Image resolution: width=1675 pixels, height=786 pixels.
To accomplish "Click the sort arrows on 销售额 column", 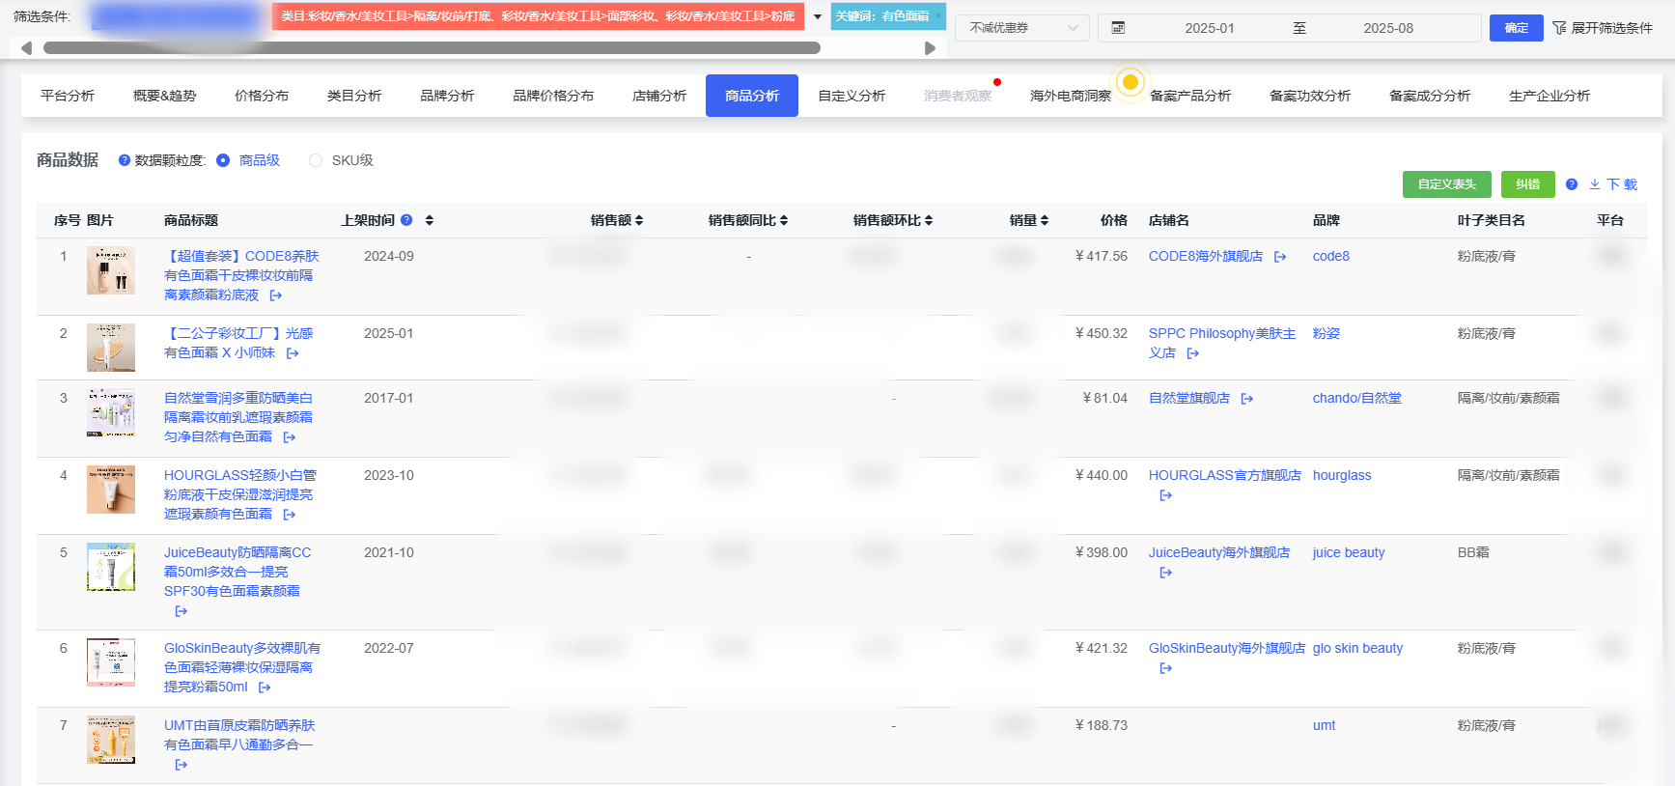I will point(639,220).
